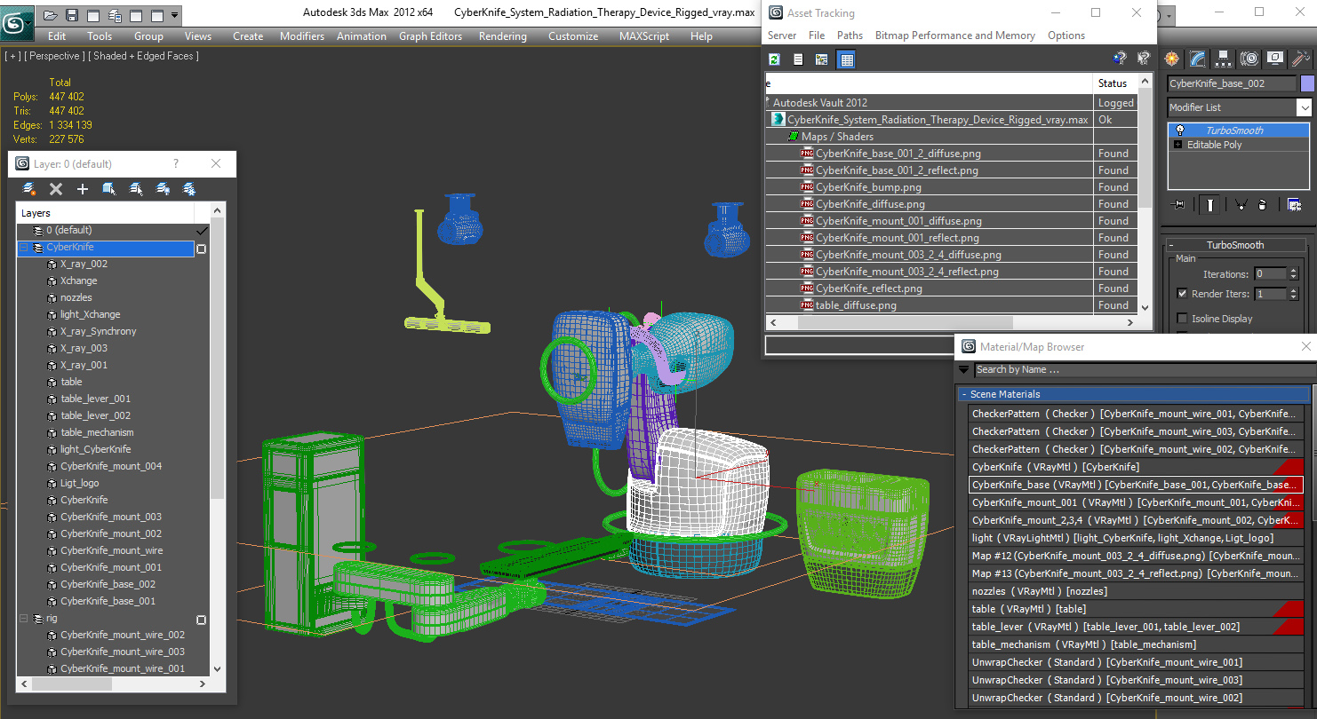This screenshot has height=719, width=1317.
Task: Expand the Editable Poly plus sign
Action: (1178, 145)
